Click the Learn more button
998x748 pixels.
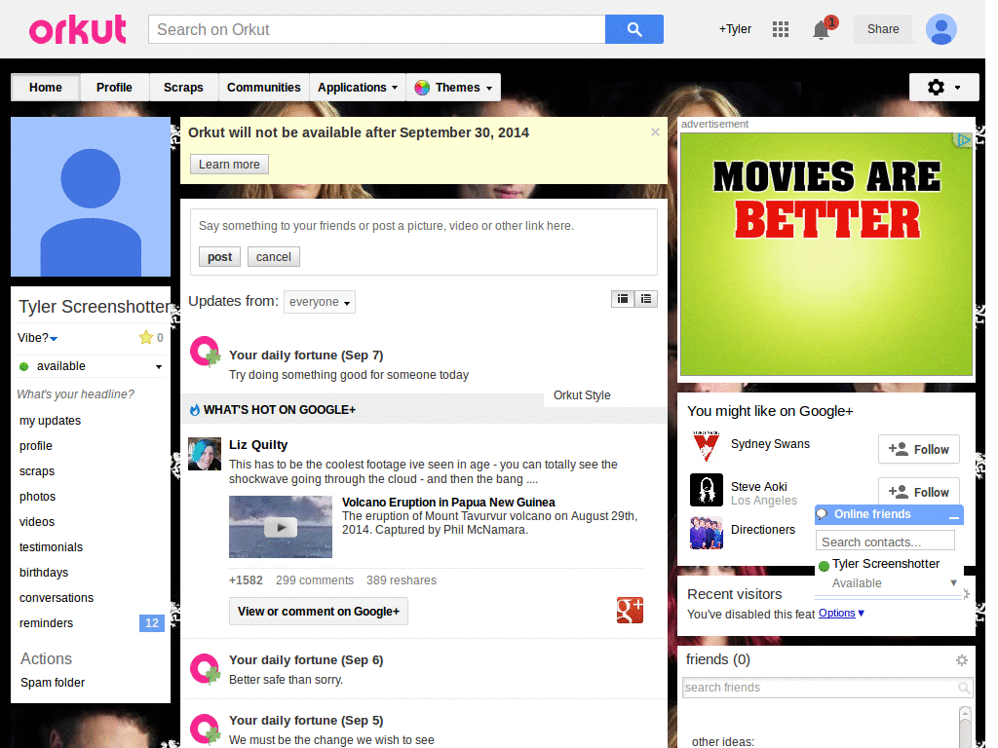(x=229, y=164)
